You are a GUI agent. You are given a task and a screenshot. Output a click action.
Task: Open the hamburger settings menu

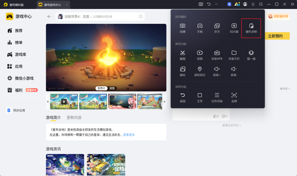[253, 4]
